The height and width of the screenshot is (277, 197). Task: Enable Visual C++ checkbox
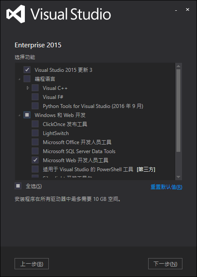(x=35, y=88)
